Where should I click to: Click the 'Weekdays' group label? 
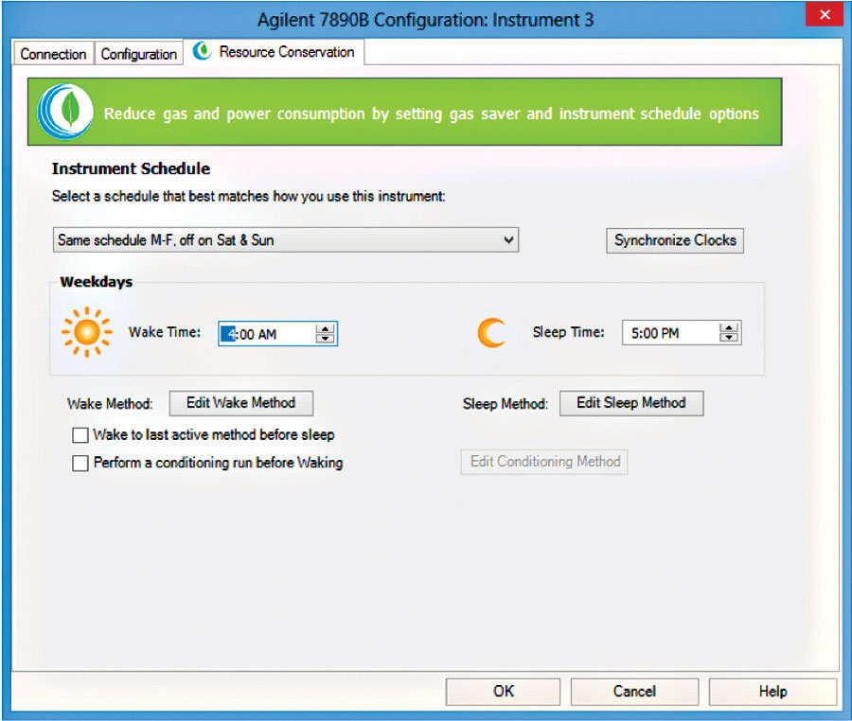pos(97,282)
